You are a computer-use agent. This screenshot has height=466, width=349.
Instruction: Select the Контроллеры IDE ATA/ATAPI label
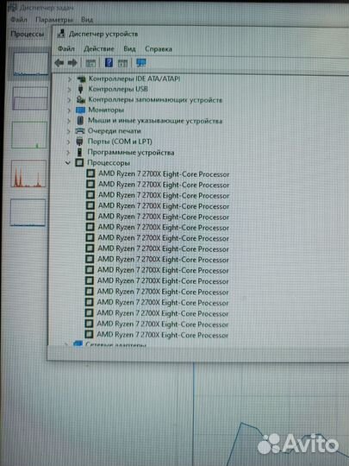[134, 79]
